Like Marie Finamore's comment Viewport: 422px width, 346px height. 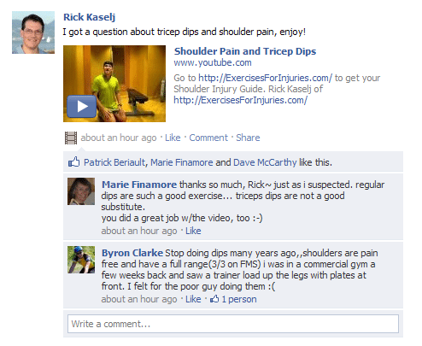193,231
